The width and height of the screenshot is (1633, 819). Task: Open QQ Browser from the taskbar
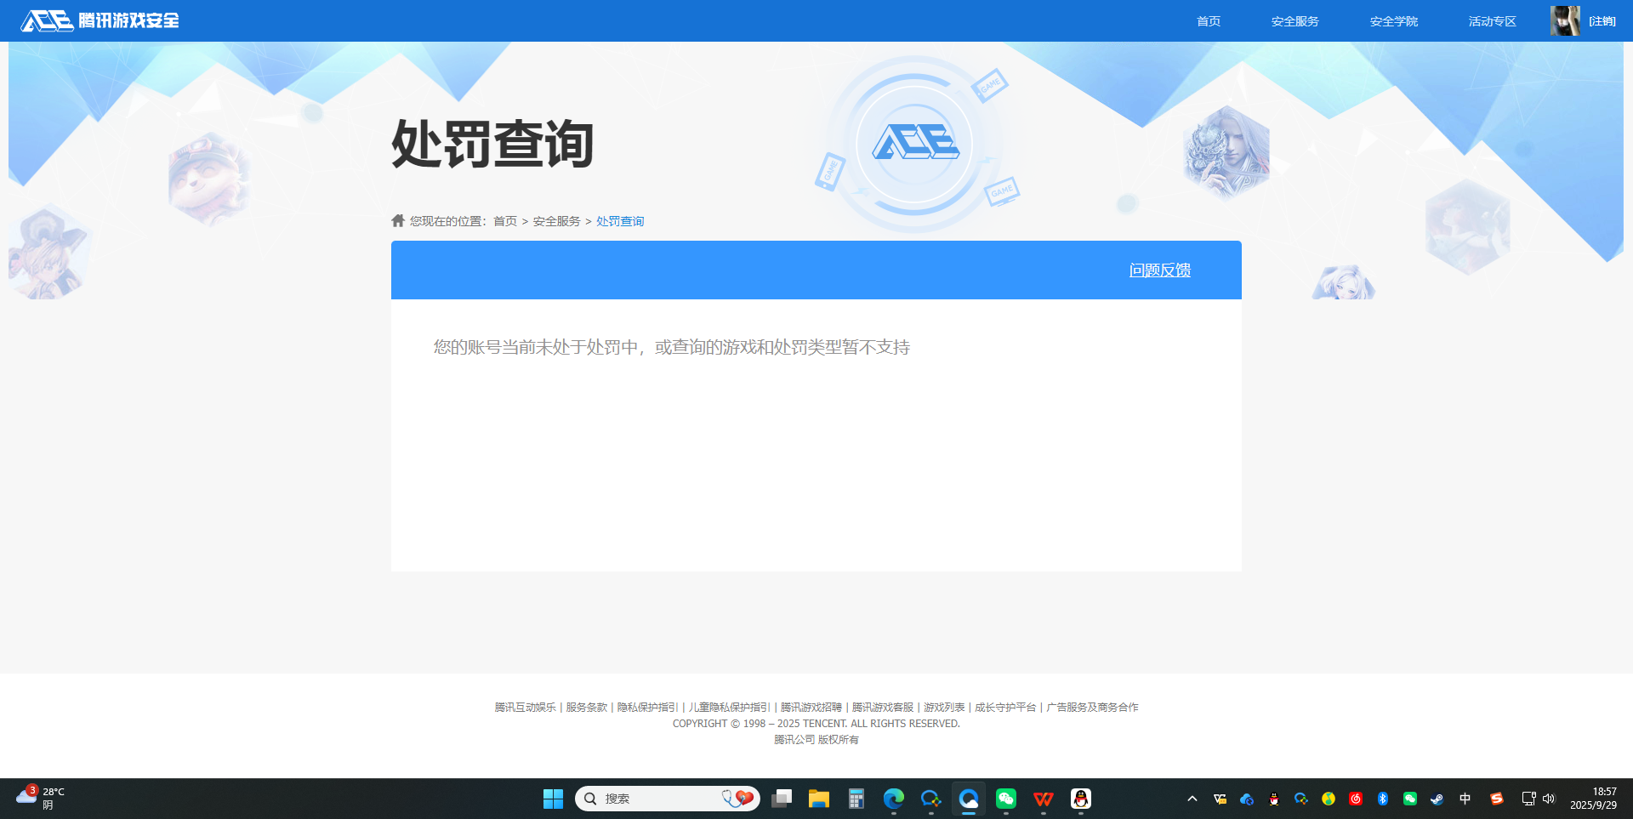point(969,799)
